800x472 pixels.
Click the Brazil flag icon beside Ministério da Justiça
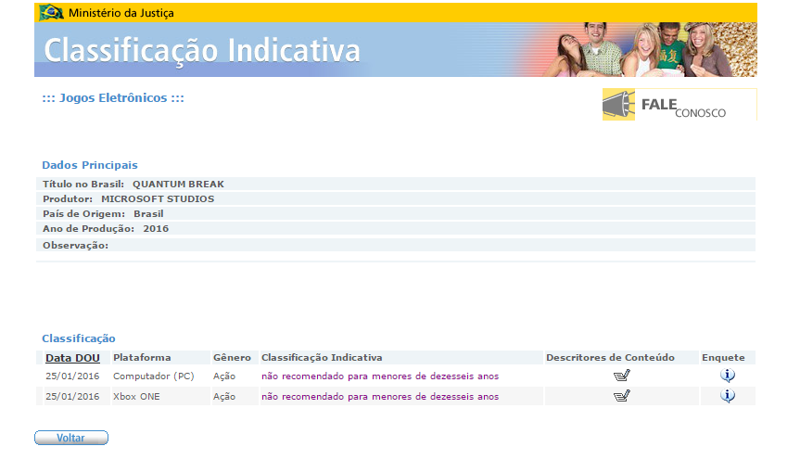coord(51,12)
